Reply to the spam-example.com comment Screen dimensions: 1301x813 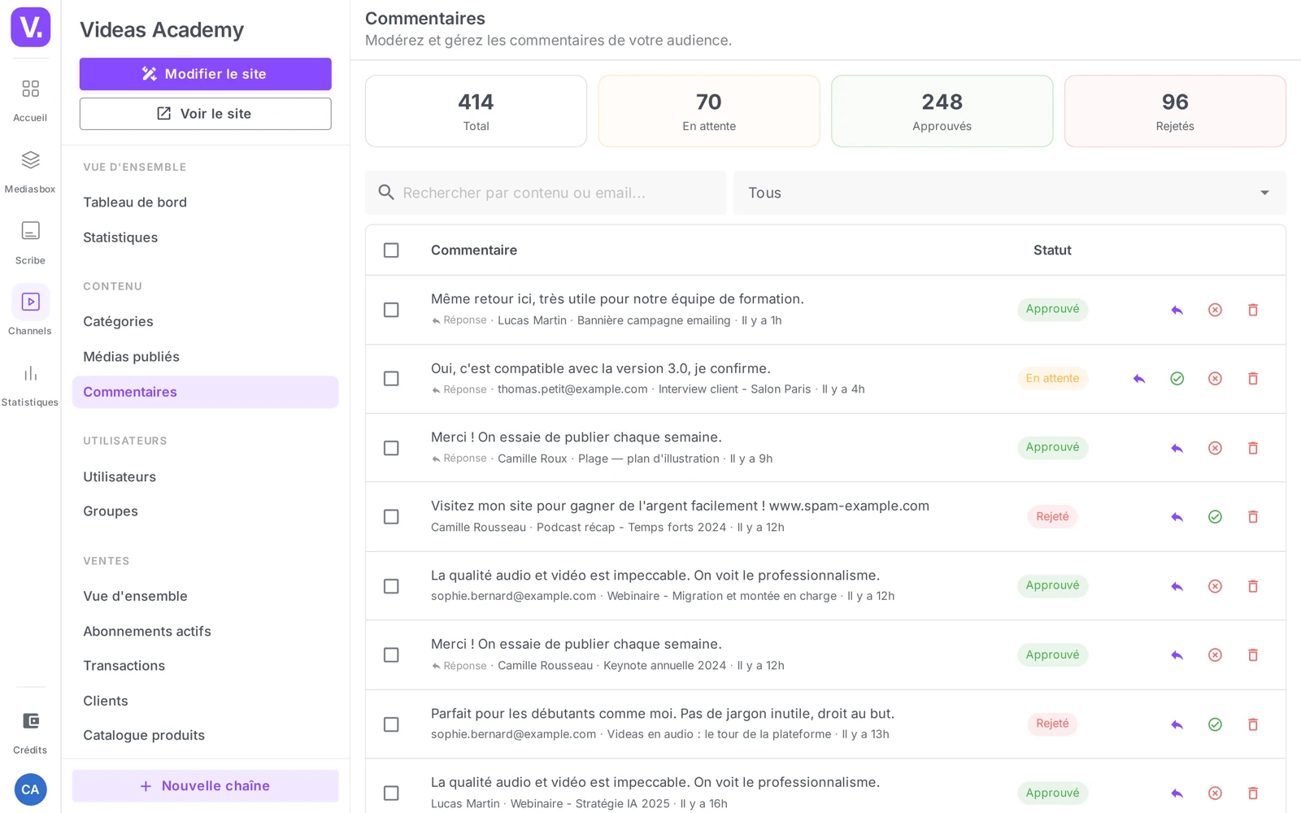tap(1177, 517)
